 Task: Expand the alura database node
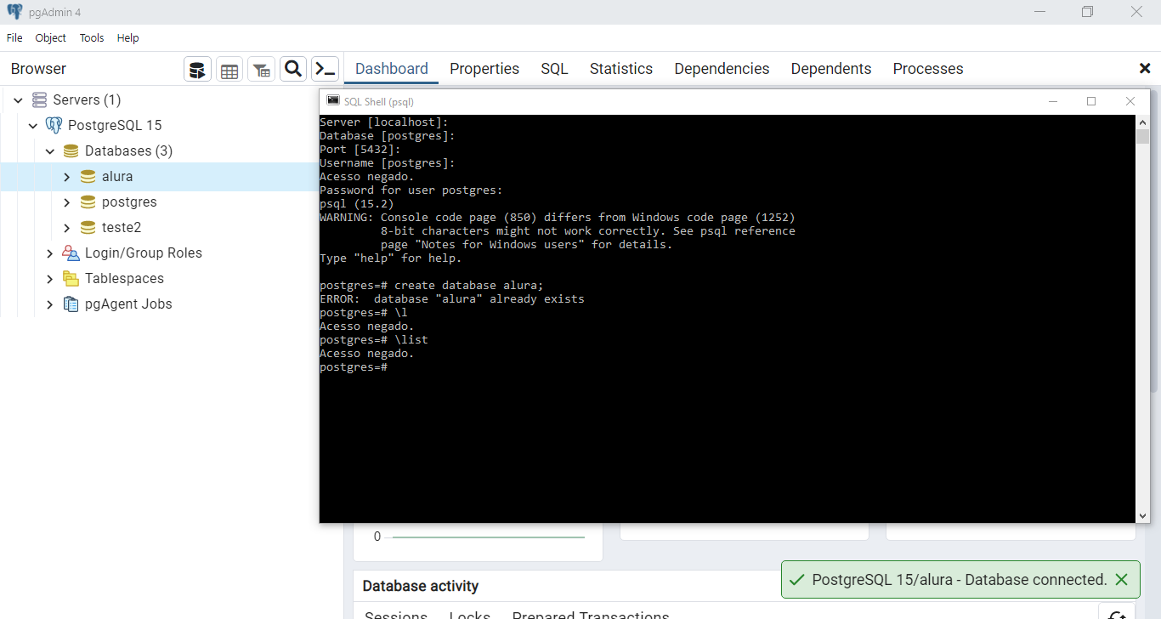tap(66, 177)
